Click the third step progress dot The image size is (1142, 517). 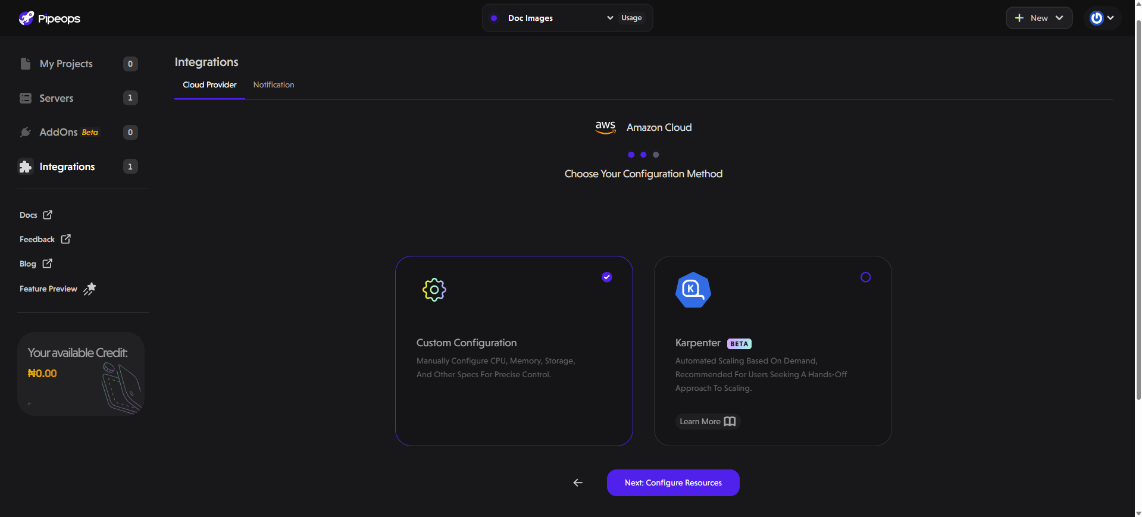tap(656, 155)
